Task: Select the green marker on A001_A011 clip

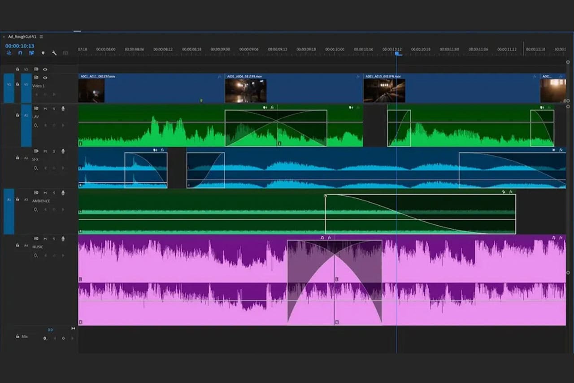Action: (201, 100)
